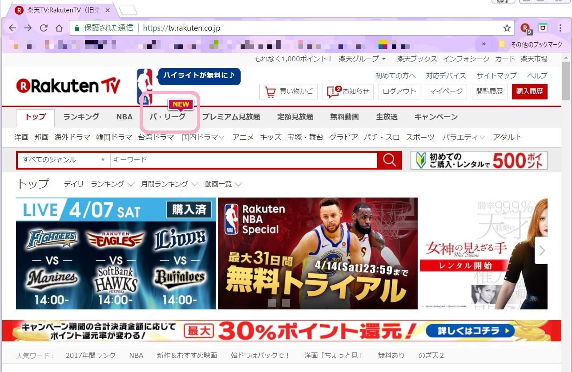Open the Rakuten extension icon
This screenshot has height=372, width=572.
526,28
